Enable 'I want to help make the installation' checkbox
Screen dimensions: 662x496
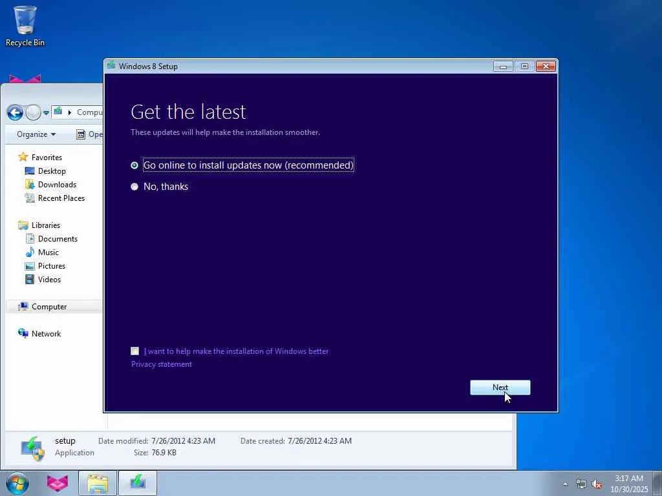(134, 351)
